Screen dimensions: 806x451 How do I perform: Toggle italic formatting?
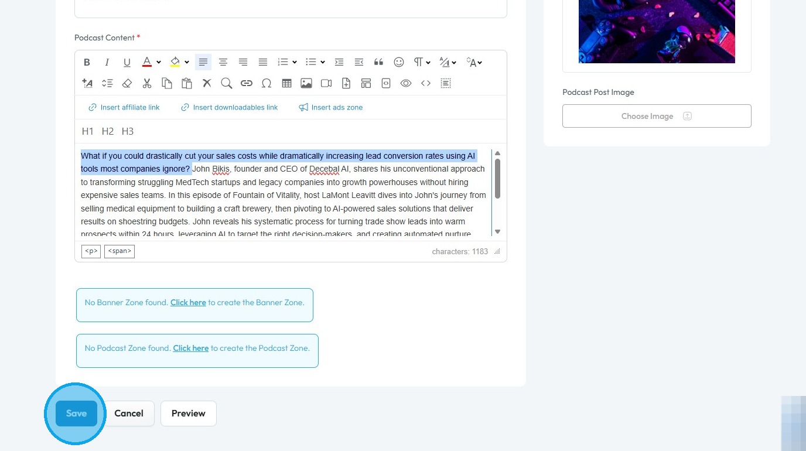point(107,62)
